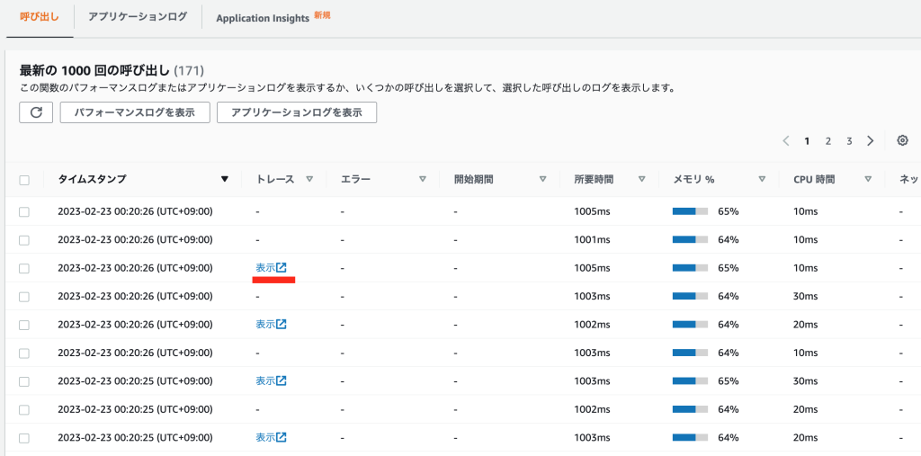Viewport: 921px width, 456px height.
Task: Toggle the select-all checkbox in table header
Action: [24, 180]
